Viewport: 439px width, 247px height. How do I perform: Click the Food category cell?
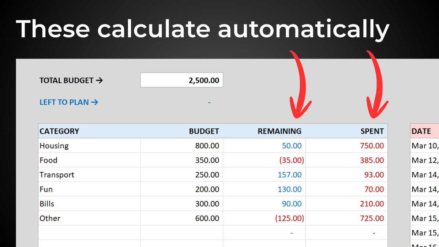(x=90, y=160)
